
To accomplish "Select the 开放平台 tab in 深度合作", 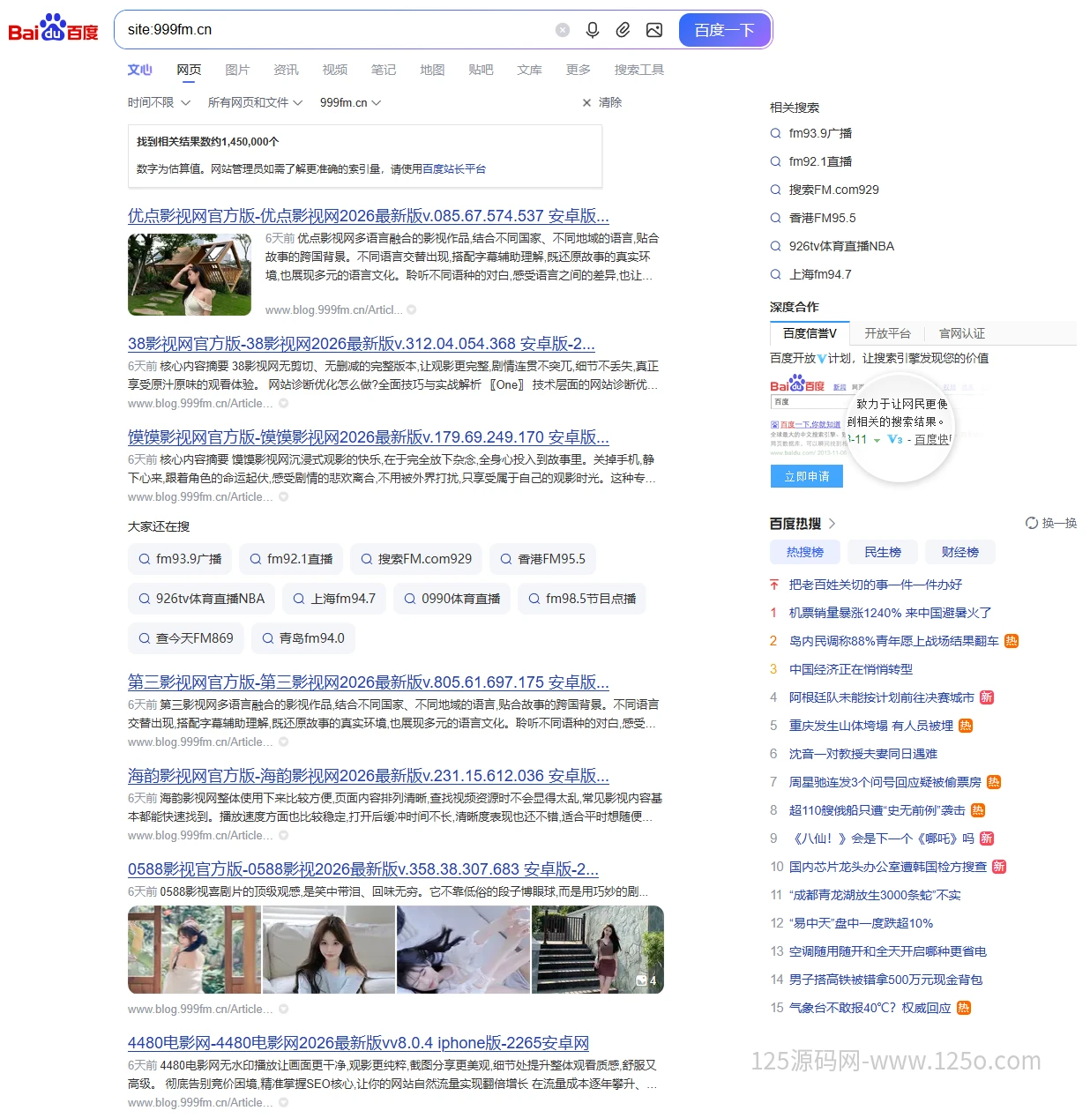I will tap(887, 333).
